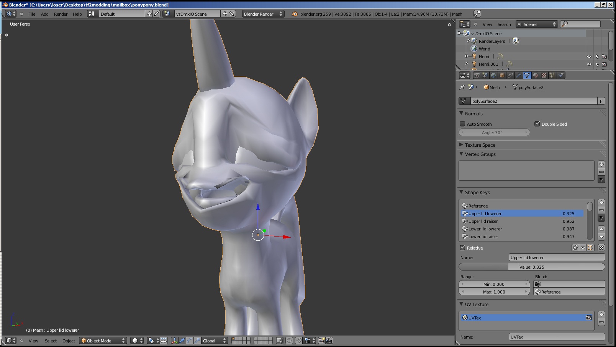Uncheck the Double Sided option
The width and height of the screenshot is (616, 347).
click(x=537, y=124)
